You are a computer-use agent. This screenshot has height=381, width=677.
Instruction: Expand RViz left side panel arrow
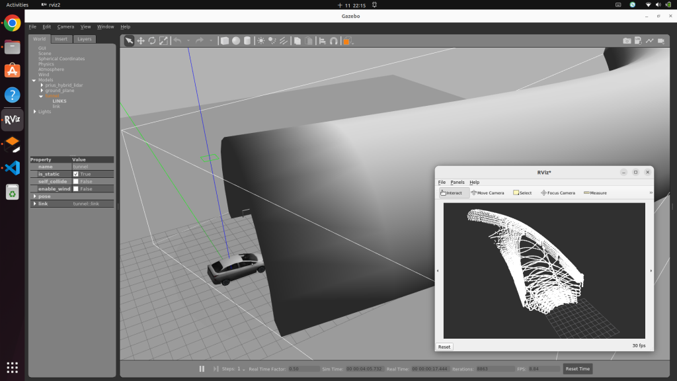(x=438, y=271)
